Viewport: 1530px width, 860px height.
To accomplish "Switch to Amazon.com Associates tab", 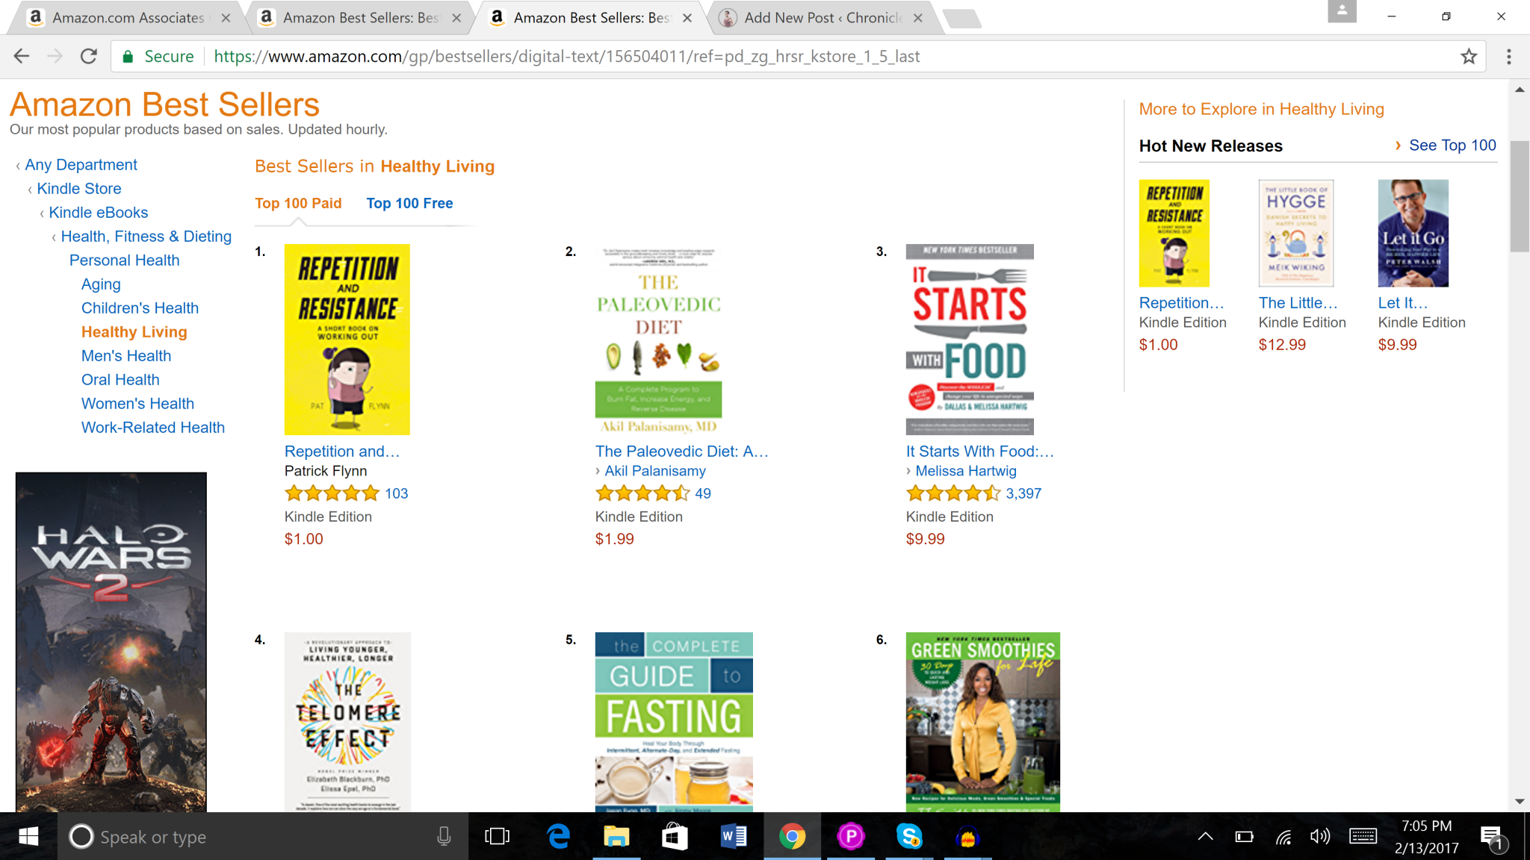I will [x=127, y=18].
